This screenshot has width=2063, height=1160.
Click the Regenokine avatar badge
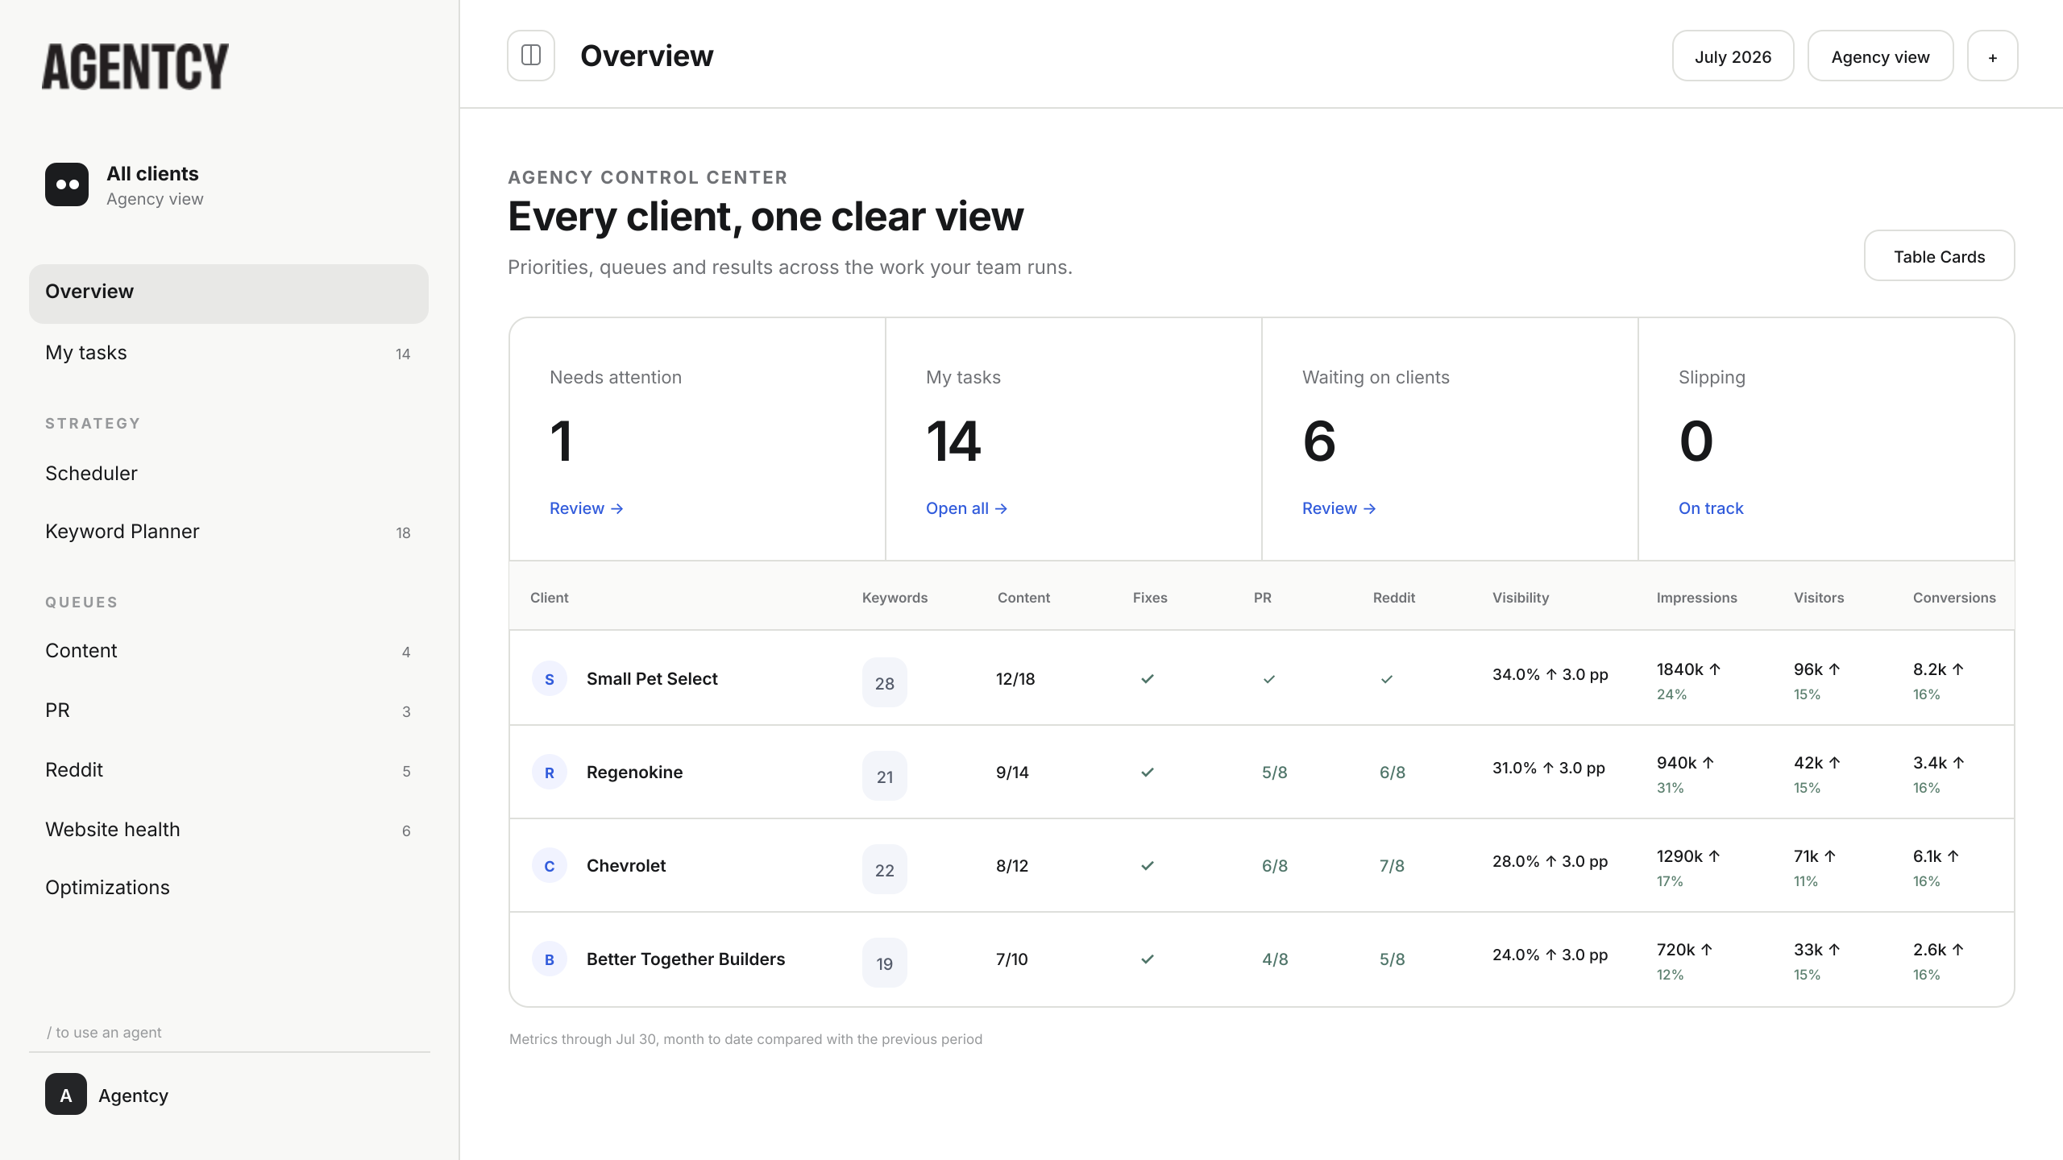(550, 773)
